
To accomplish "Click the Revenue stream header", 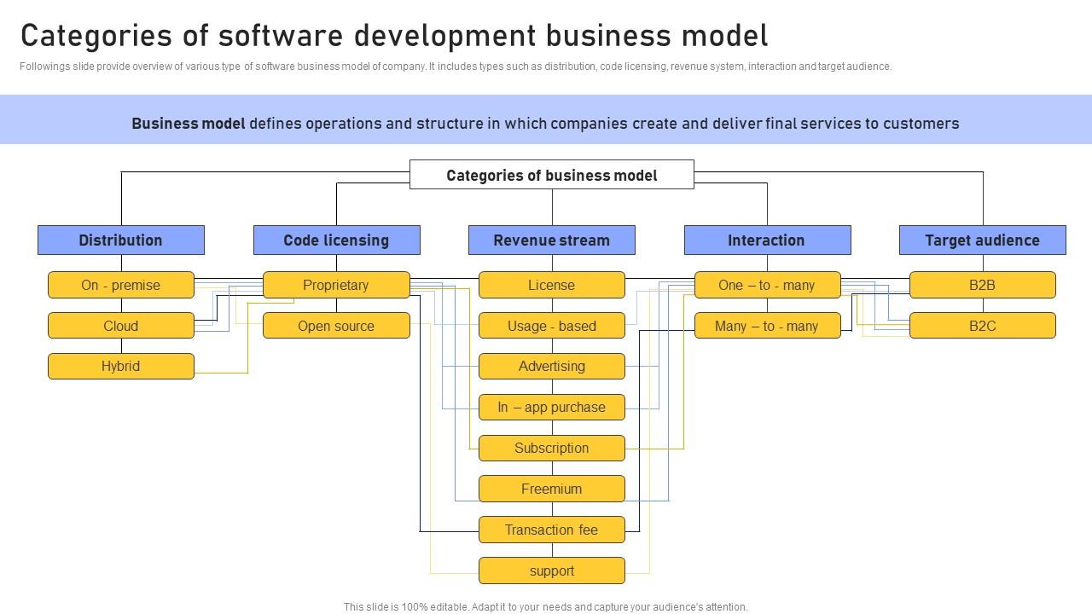I will pos(551,240).
